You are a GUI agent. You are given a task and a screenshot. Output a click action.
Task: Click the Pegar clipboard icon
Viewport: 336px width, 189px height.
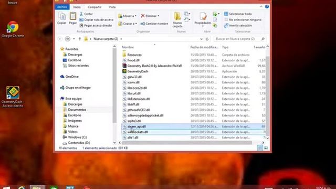(x=72, y=18)
